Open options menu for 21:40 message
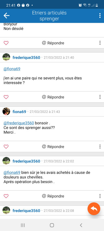This screenshot has width=104, height=231. click(x=100, y=97)
